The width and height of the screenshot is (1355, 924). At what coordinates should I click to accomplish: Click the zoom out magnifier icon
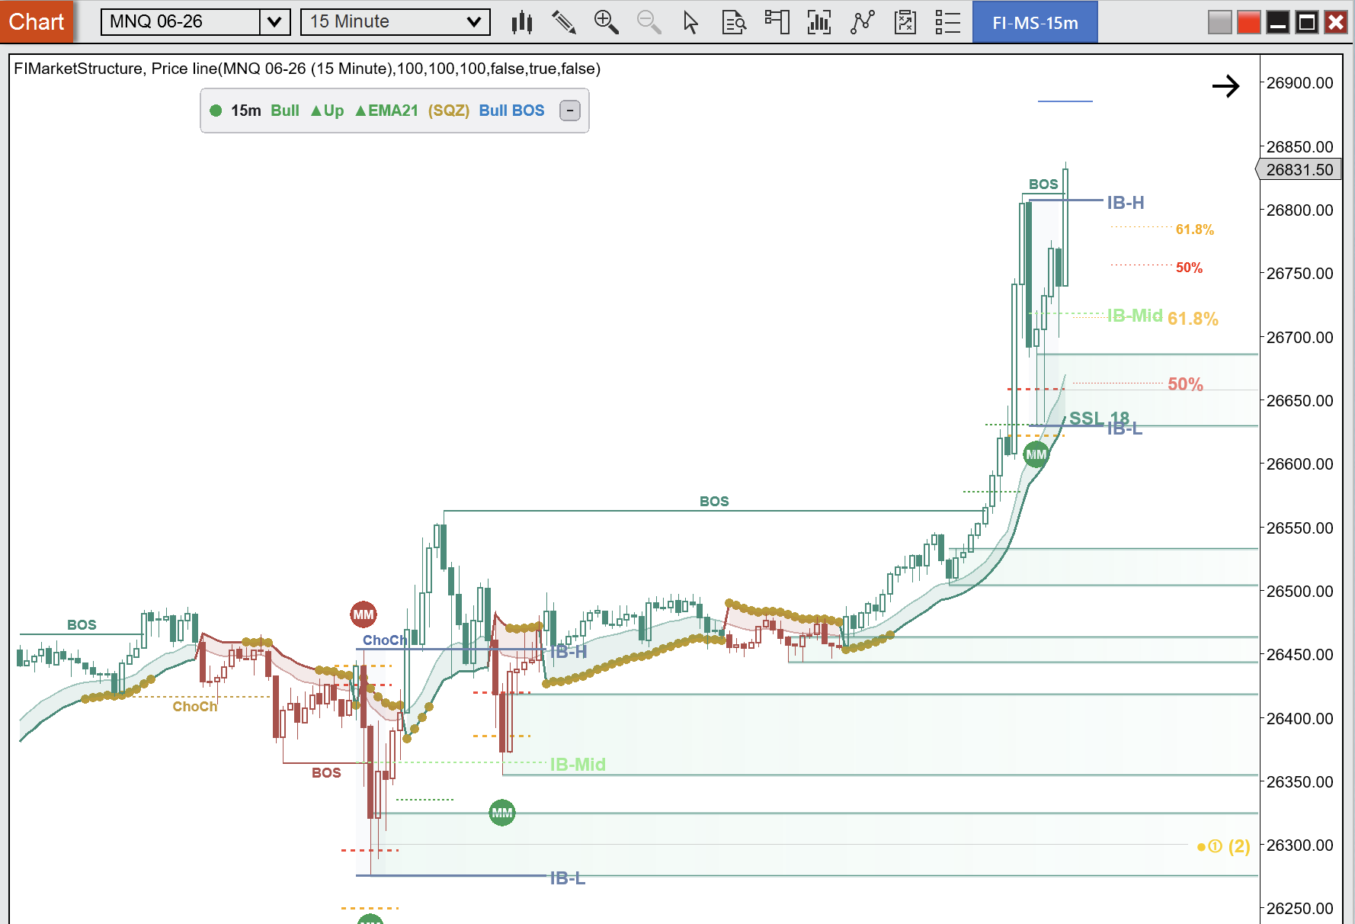[x=649, y=22]
